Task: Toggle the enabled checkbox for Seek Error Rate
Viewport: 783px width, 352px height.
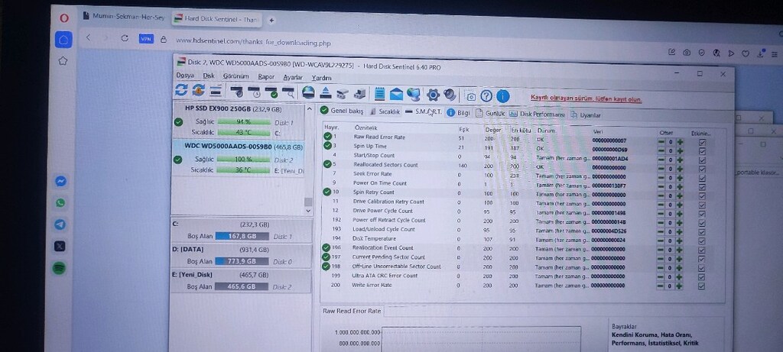Action: (x=702, y=178)
